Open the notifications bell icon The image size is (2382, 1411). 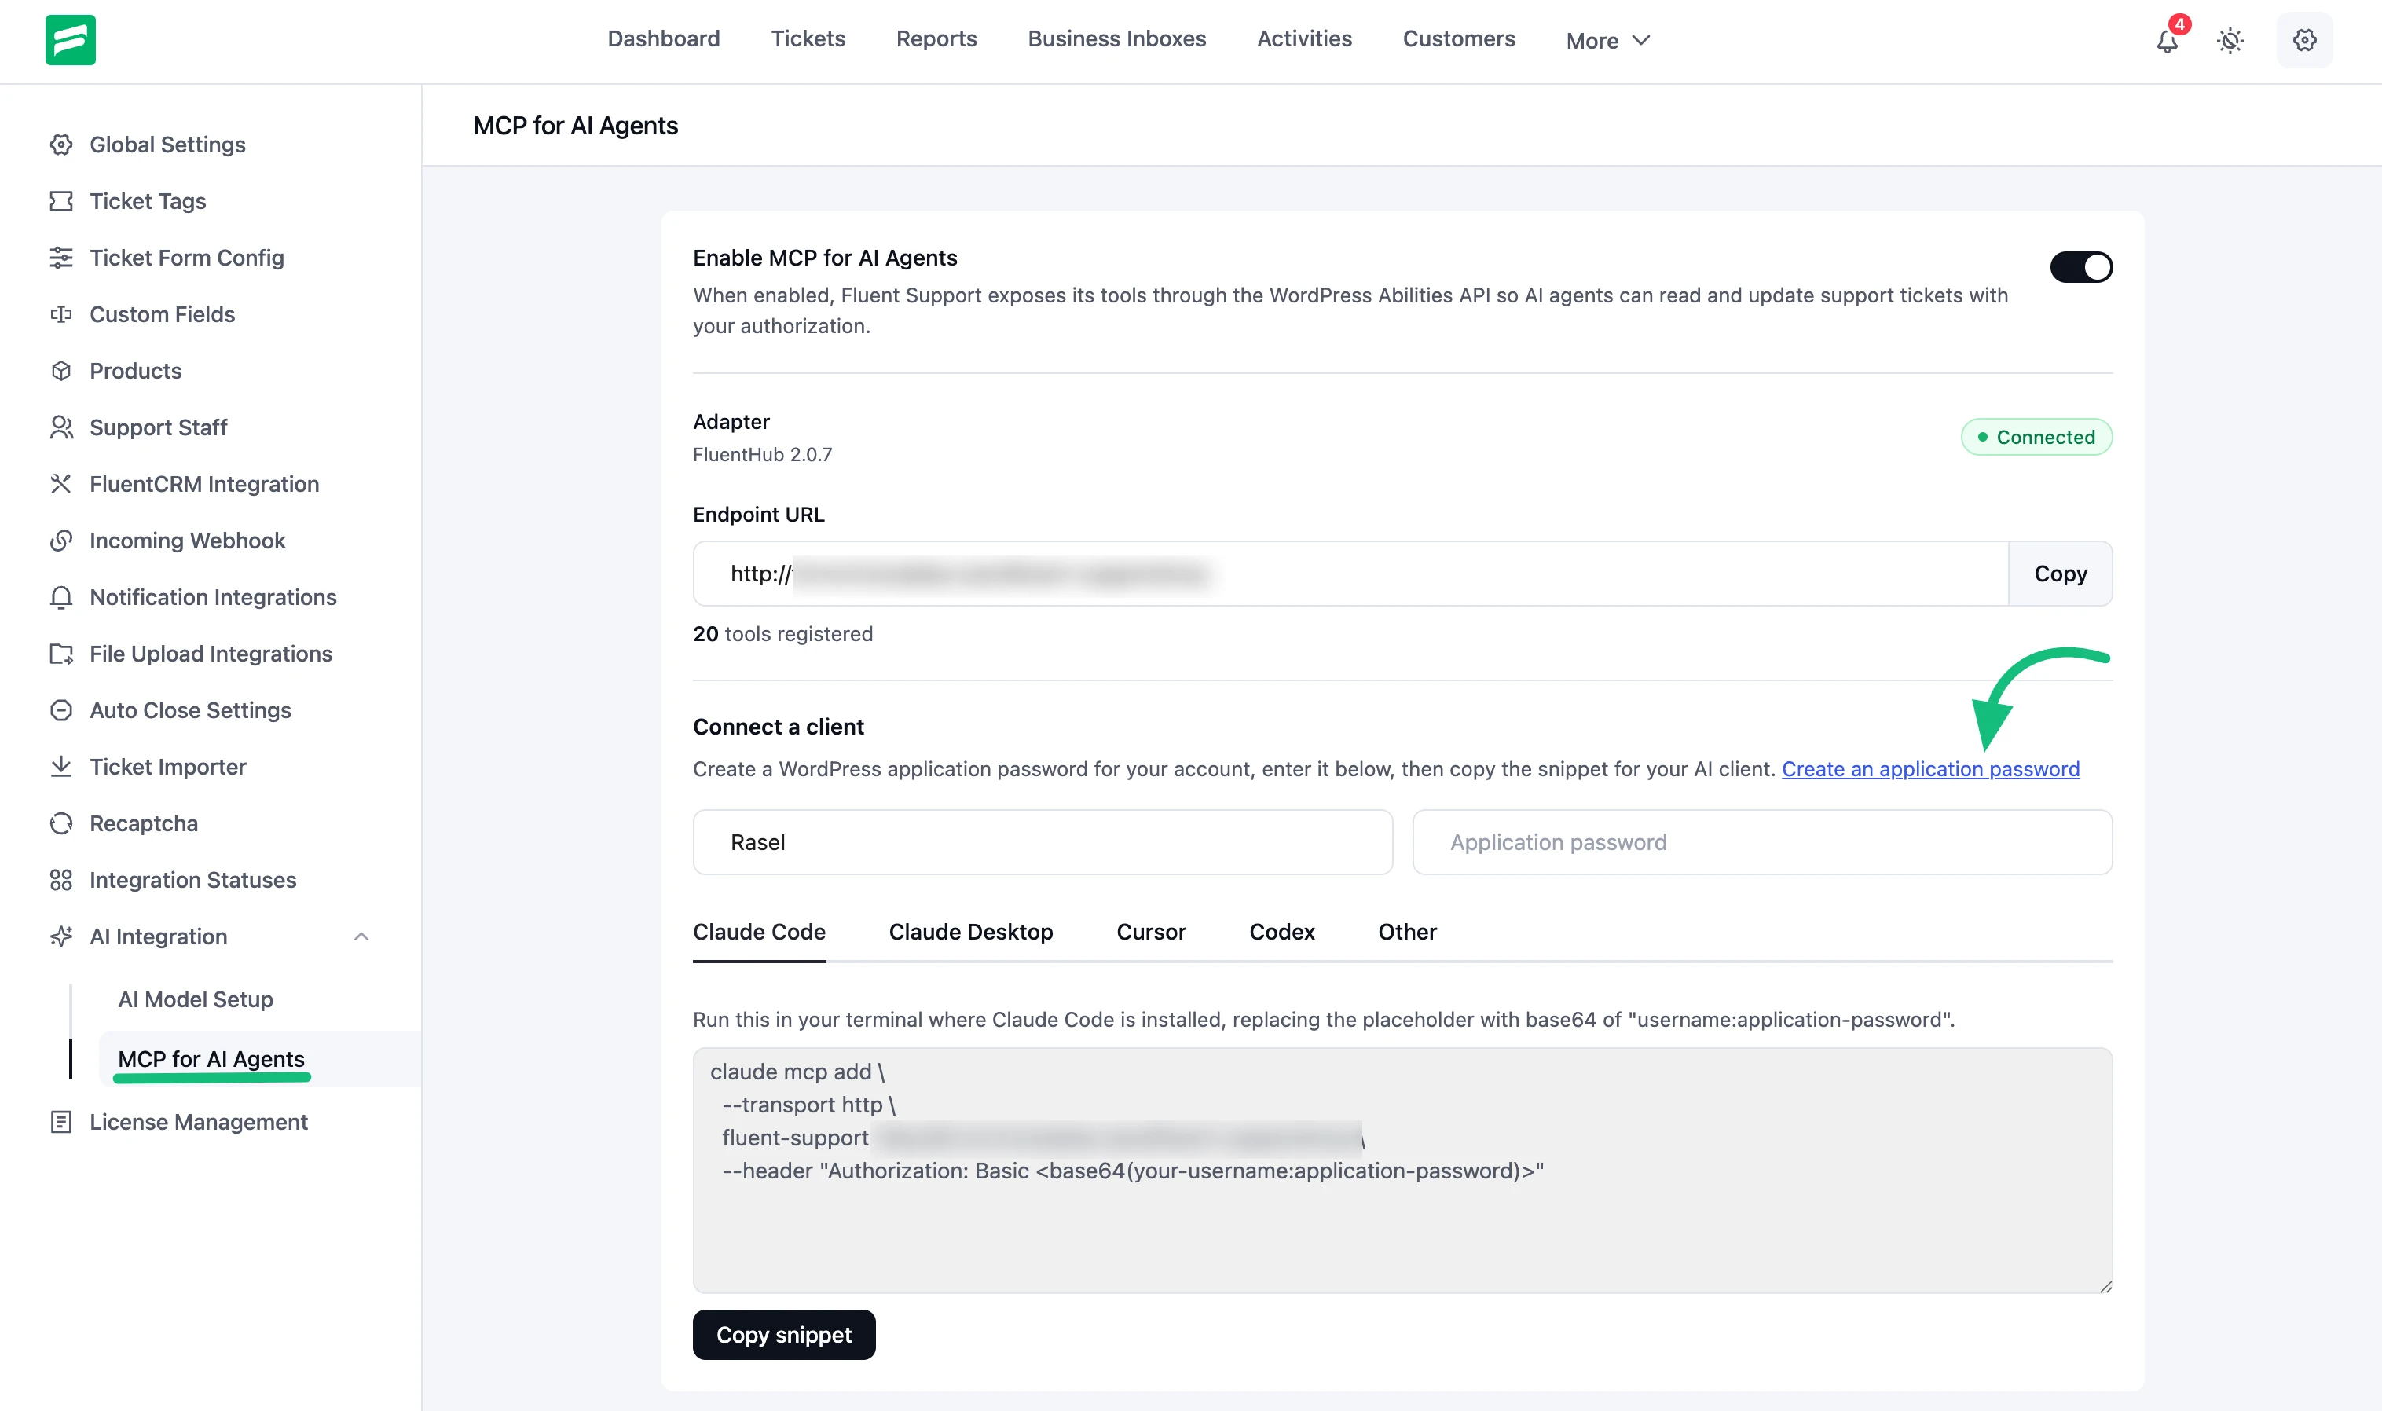pyautogui.click(x=2168, y=41)
